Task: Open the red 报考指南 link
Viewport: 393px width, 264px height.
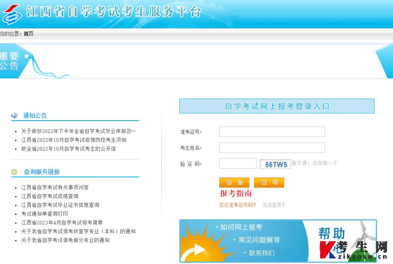Action: tap(236, 194)
